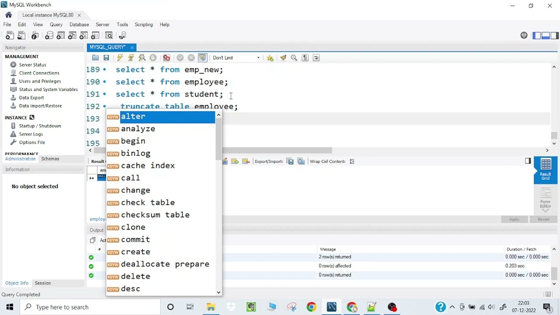Open find panel magnifier icon
560x315 pixels.
pyautogui.click(x=294, y=58)
